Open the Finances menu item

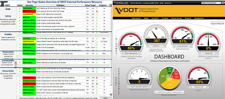[x=188, y=18]
